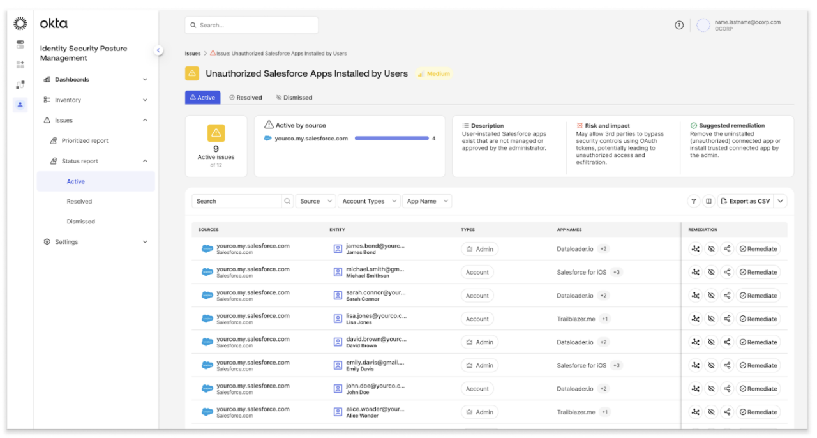Click Remediate on Alice Wonder's row
This screenshot has width=817, height=438.
pos(758,411)
